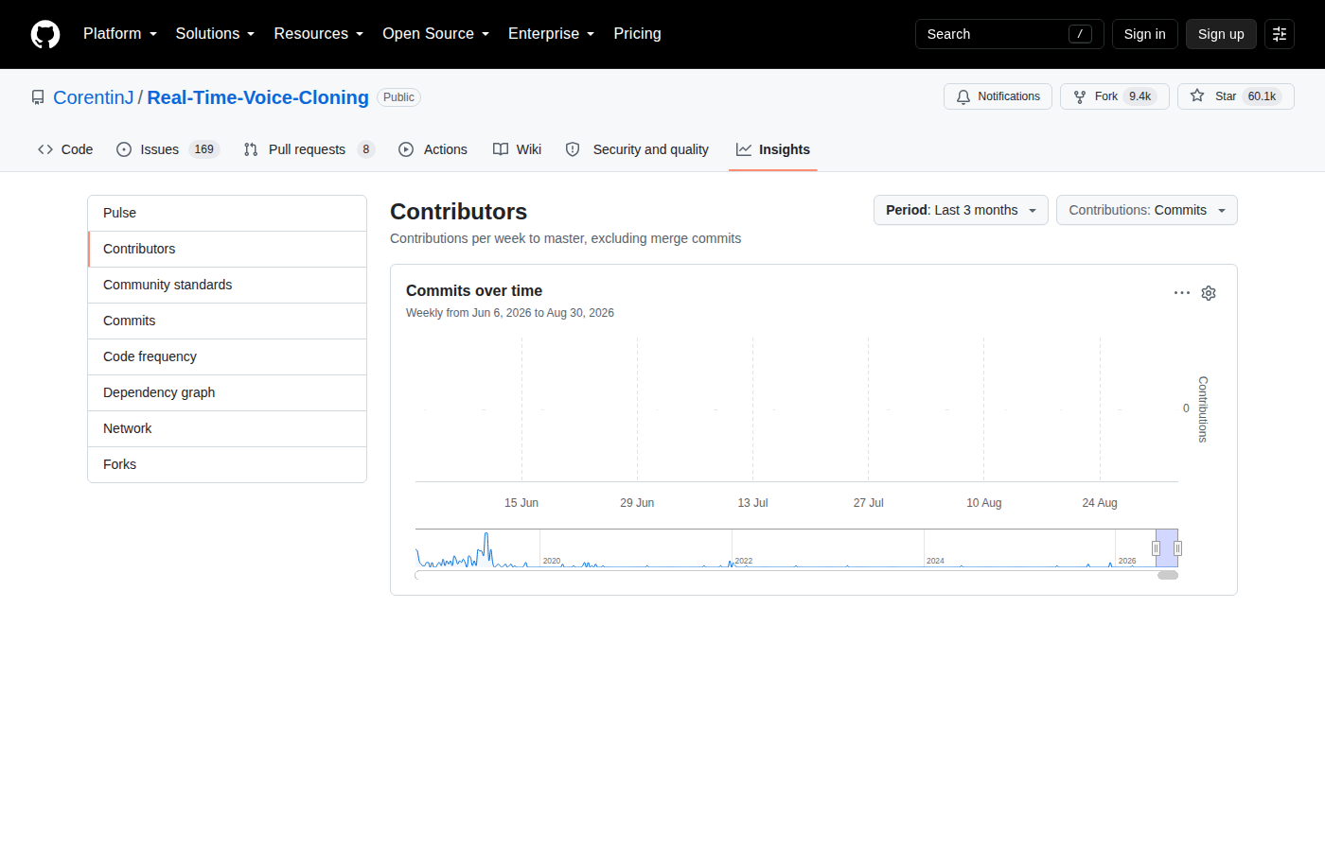Open the Pricing link

click(637, 34)
